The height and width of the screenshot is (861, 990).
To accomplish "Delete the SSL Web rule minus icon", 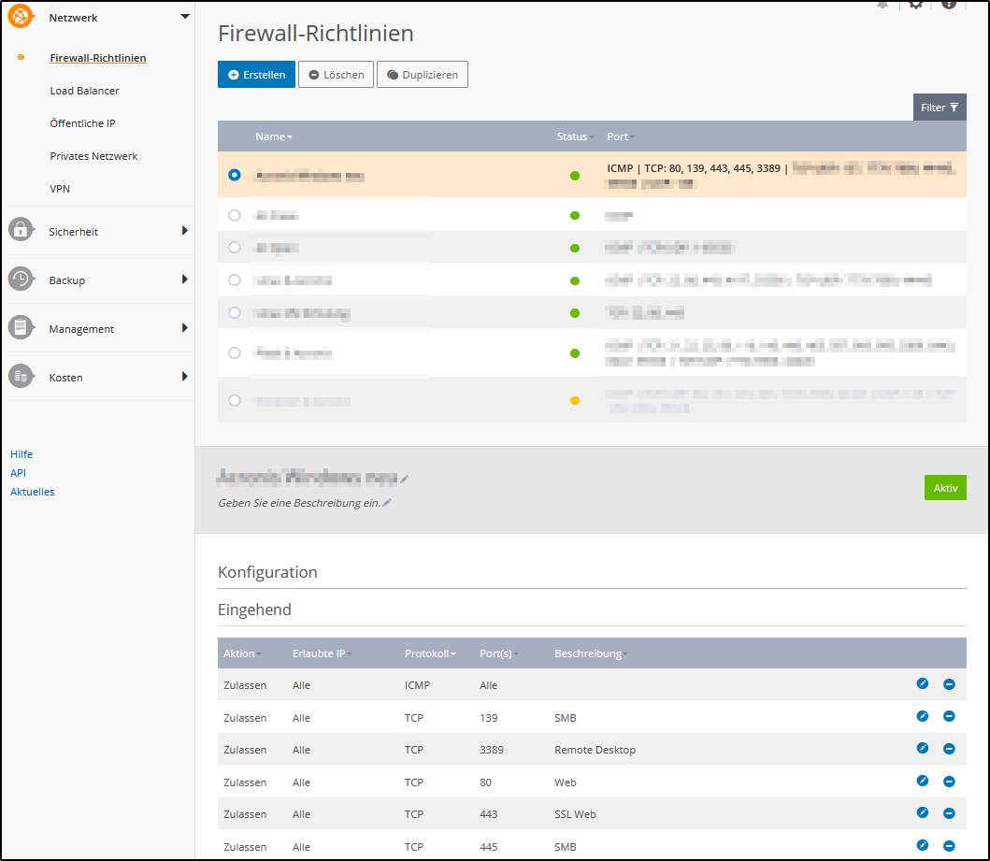I will [949, 813].
